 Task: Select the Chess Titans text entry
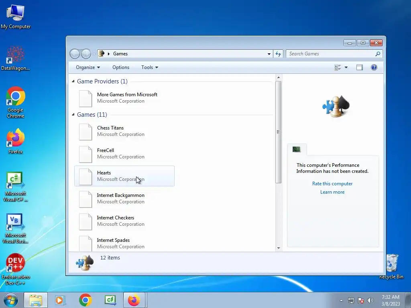[x=110, y=128]
